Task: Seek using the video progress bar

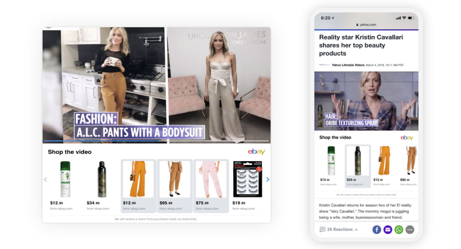Action: pos(156,141)
